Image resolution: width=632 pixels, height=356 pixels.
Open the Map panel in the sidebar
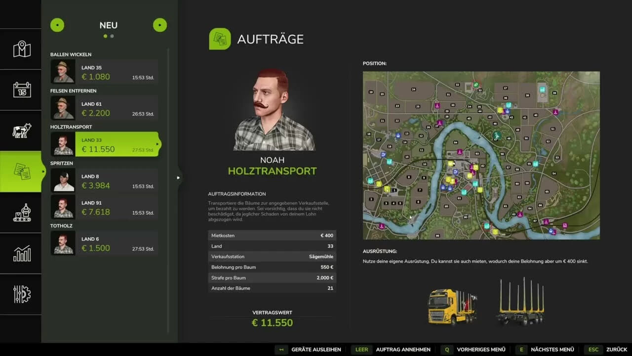21,49
